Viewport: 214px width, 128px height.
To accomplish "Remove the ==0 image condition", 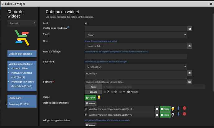I will coord(185,114).
